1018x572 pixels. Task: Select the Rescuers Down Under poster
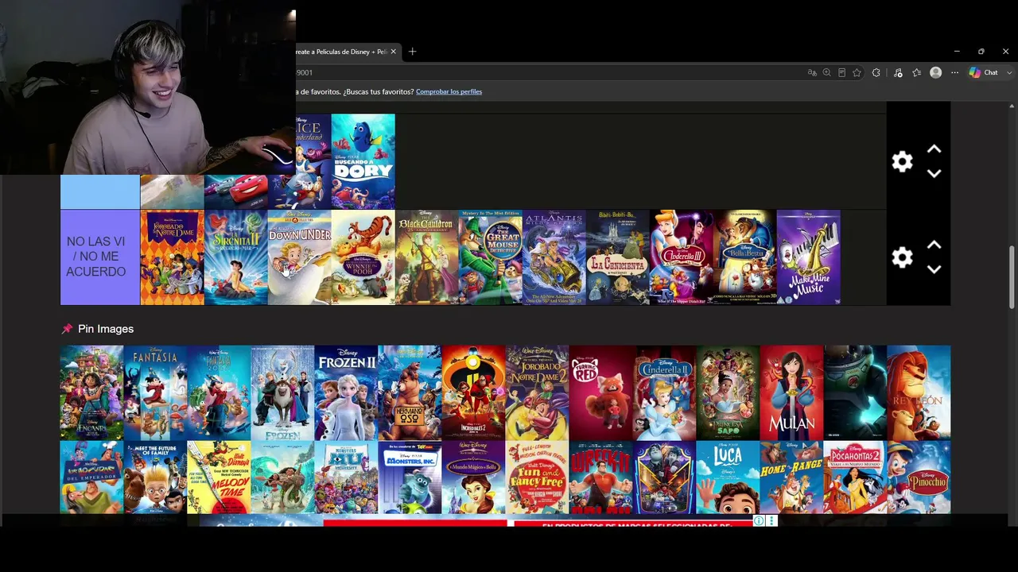(x=299, y=257)
